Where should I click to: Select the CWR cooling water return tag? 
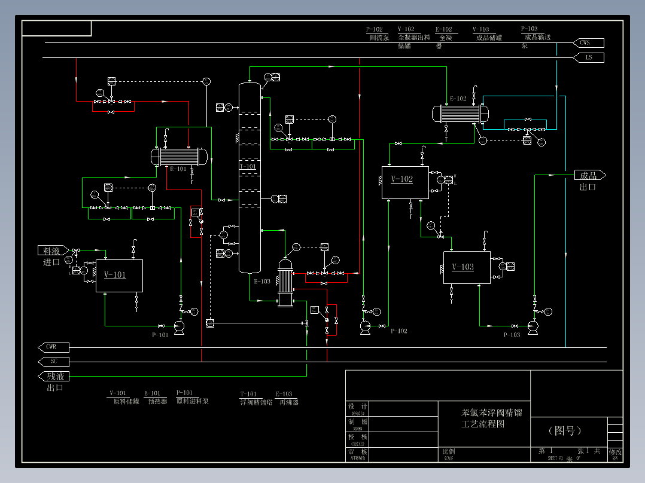tap(53, 347)
